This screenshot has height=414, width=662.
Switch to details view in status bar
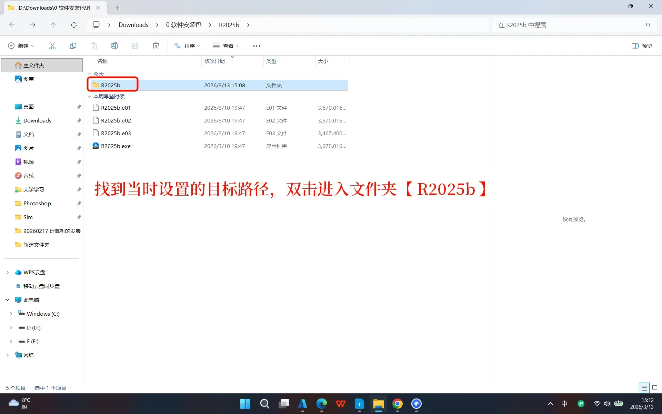click(644, 388)
